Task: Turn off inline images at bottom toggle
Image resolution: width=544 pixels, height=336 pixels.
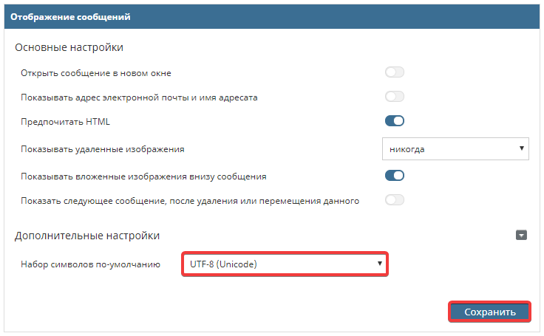Action: pyautogui.click(x=395, y=176)
